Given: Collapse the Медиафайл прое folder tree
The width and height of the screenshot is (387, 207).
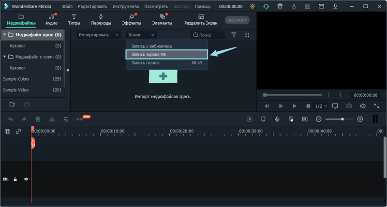Looking at the screenshot, I should [4, 35].
